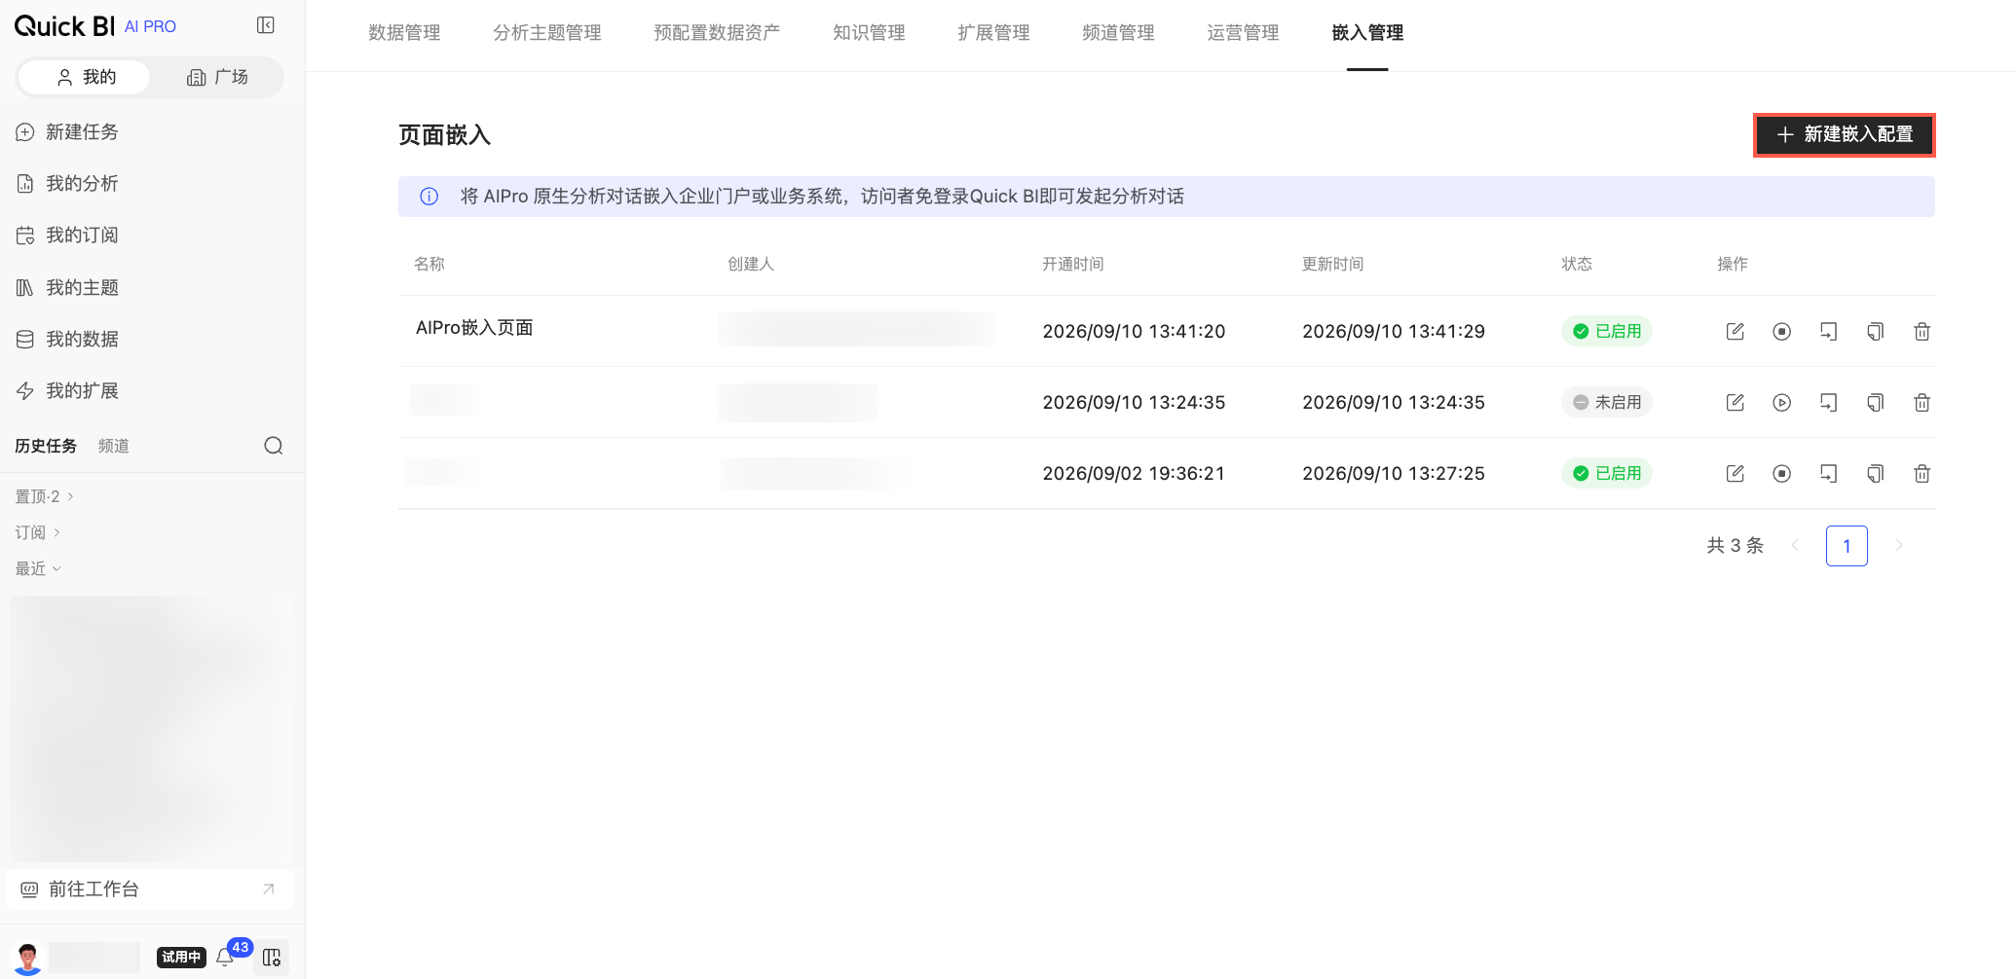Screen dimensions: 2016x979
Task: Click the 更新时间 2026/09/10 13:27:25 cell
Action: (1394, 474)
